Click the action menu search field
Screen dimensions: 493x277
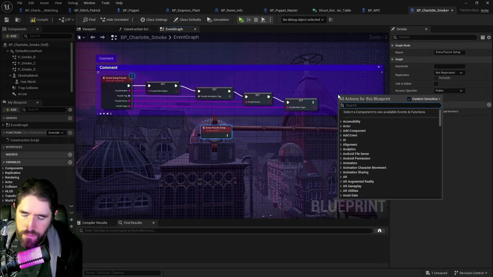click(x=390, y=105)
